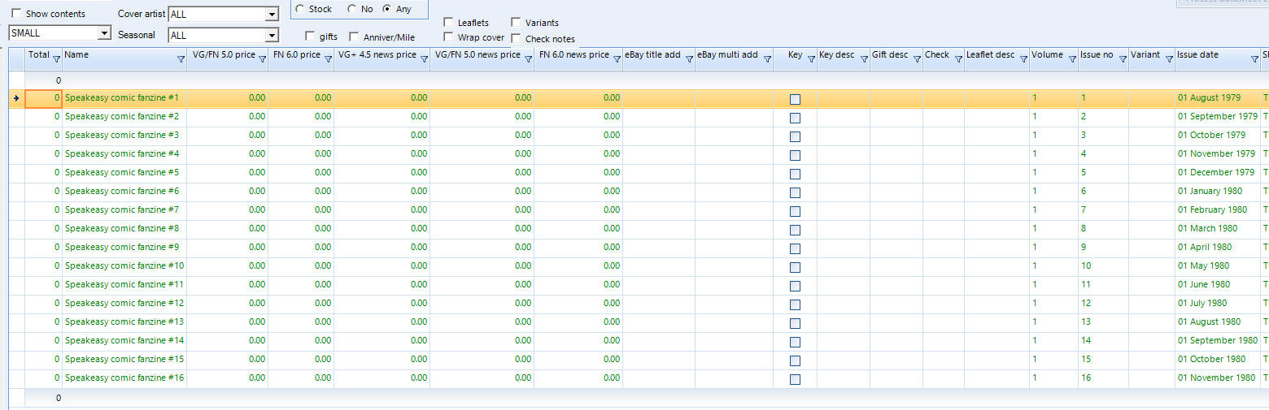The height and width of the screenshot is (410, 1269).
Task: Open filter icon for Issue date column
Action: [x=1254, y=59]
